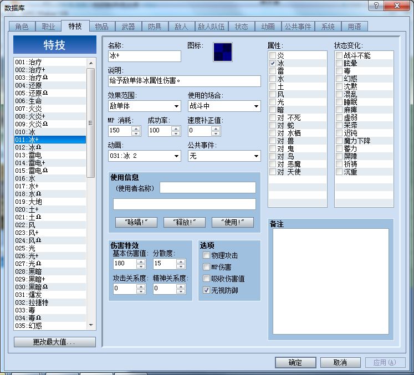The height and width of the screenshot is (375, 414).
Task: Decrease MP 消耗 value with down arrow
Action: 136,133
